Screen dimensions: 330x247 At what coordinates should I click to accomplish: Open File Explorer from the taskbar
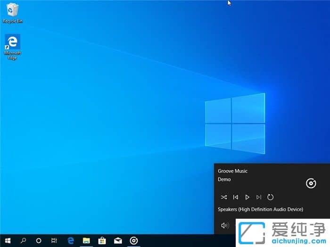coord(86,240)
